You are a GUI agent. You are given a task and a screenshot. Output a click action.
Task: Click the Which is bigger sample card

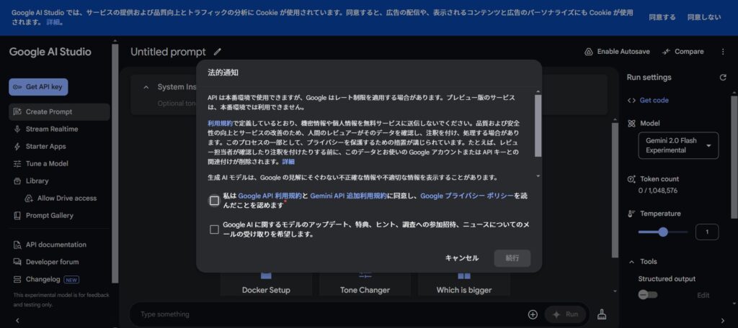pos(463,283)
